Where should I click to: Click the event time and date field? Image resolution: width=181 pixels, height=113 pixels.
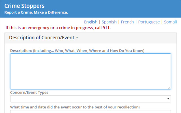tap(90, 112)
